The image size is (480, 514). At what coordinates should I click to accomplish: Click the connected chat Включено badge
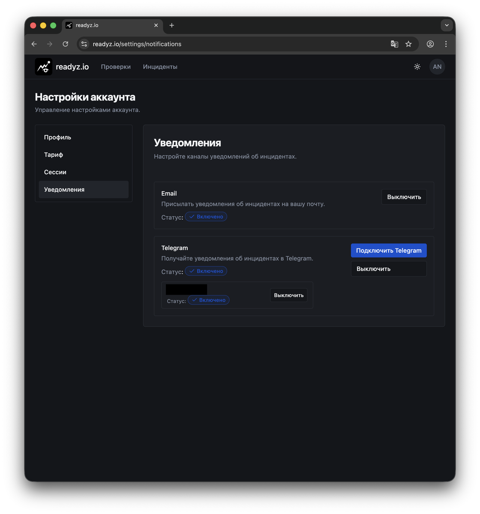coord(209,300)
